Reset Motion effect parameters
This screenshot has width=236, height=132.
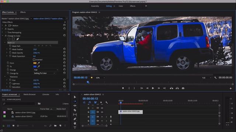[x=64, y=25]
